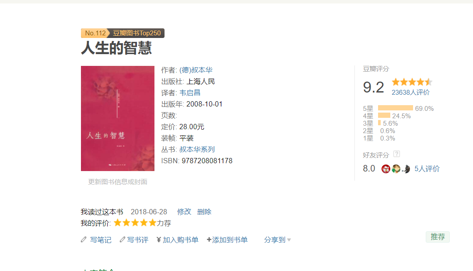Click the pencil icon beside 写笔记

pos(84,240)
